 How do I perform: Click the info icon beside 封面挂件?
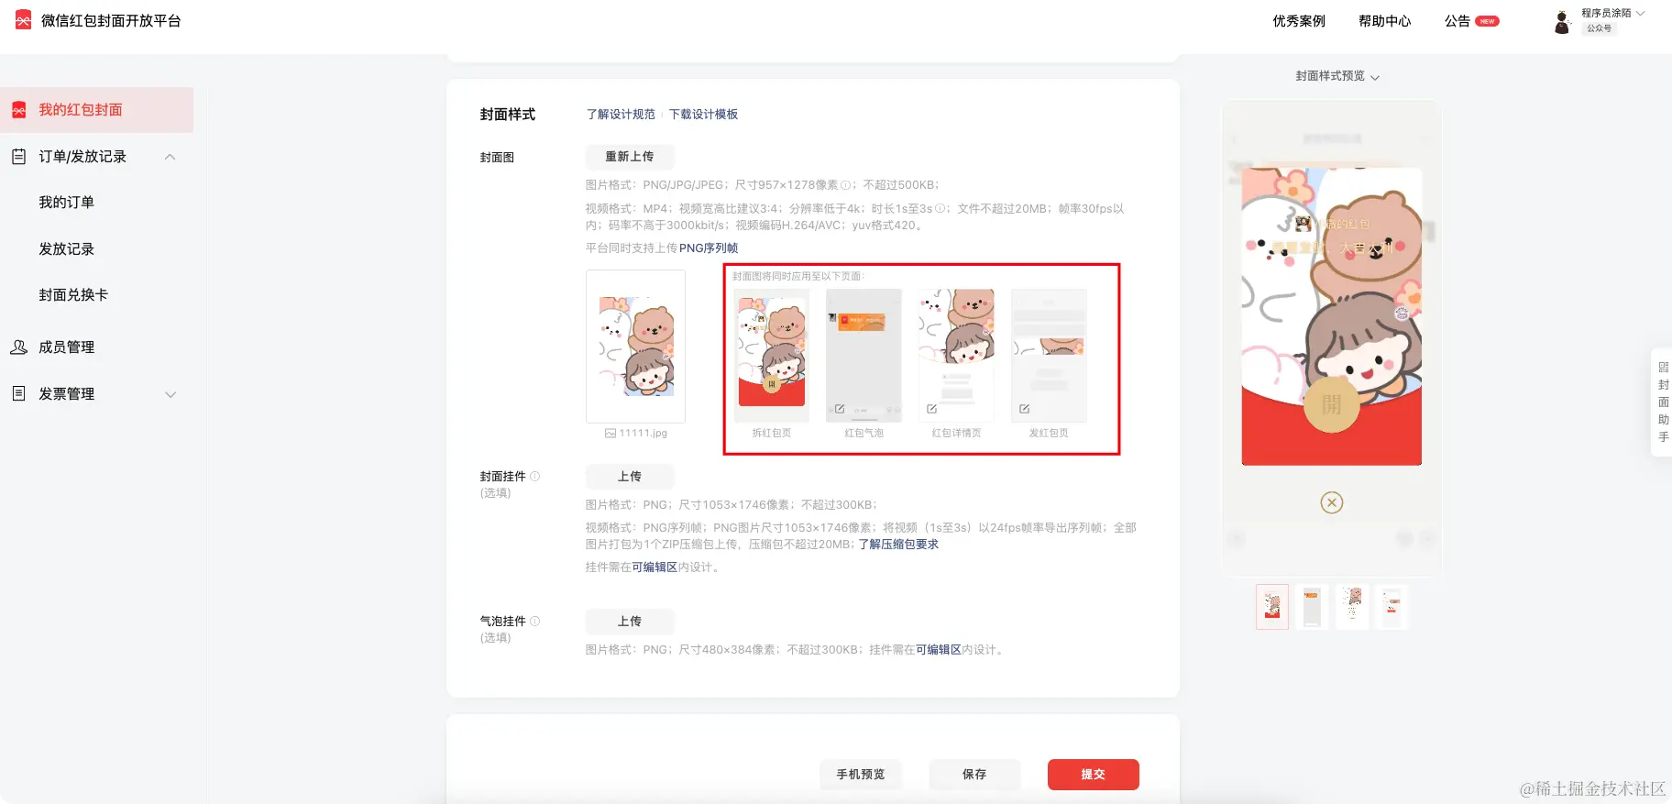535,477
